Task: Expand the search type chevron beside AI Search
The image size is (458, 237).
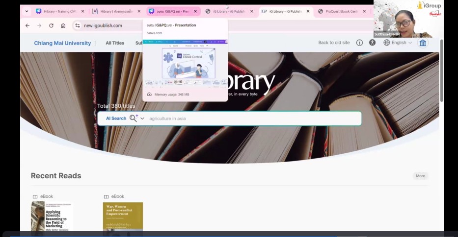Action: pyautogui.click(x=142, y=118)
